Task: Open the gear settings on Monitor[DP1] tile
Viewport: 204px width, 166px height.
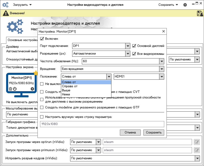Action: tap(32, 89)
